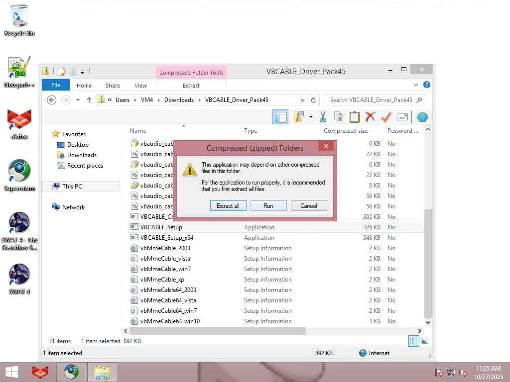Click the Run button in the dialog
This screenshot has height=382, width=510.
point(268,205)
